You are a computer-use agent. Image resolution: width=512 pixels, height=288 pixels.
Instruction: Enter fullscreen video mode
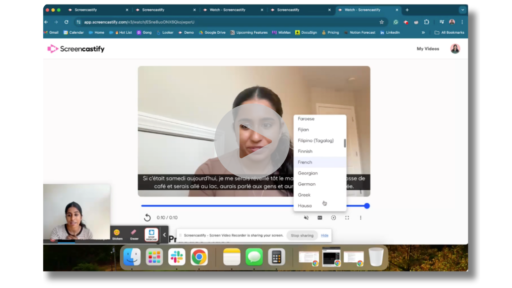point(347,218)
